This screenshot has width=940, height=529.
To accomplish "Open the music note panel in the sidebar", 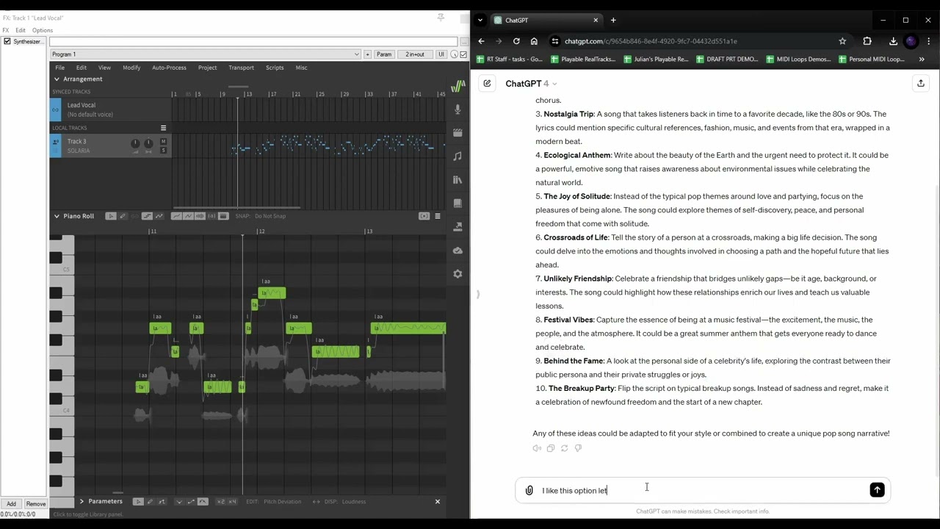I will (x=458, y=156).
